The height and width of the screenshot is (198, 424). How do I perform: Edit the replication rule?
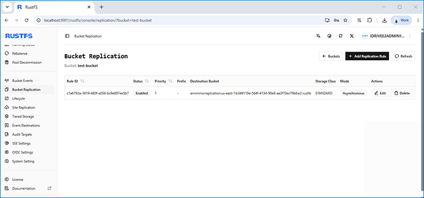point(380,93)
